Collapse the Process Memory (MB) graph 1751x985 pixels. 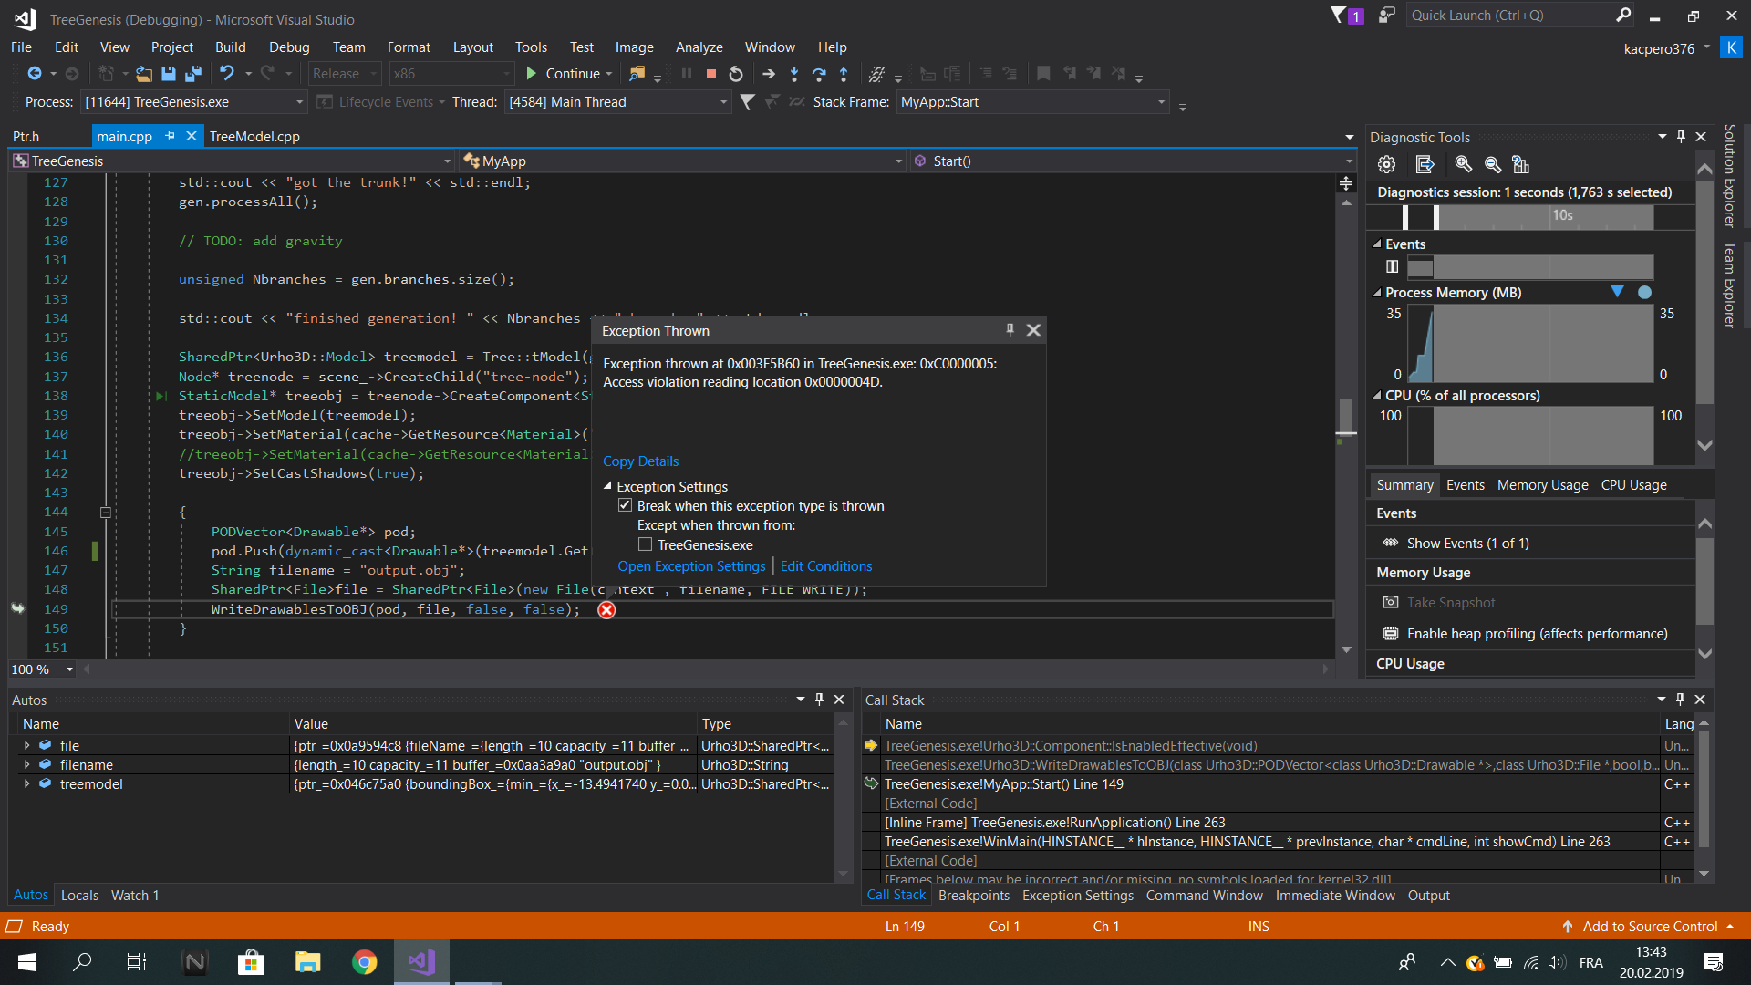coord(1377,293)
